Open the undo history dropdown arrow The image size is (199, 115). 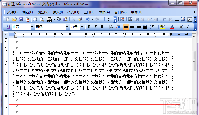coord(92,19)
